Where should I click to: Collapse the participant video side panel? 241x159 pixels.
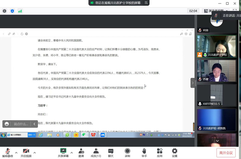192,83
